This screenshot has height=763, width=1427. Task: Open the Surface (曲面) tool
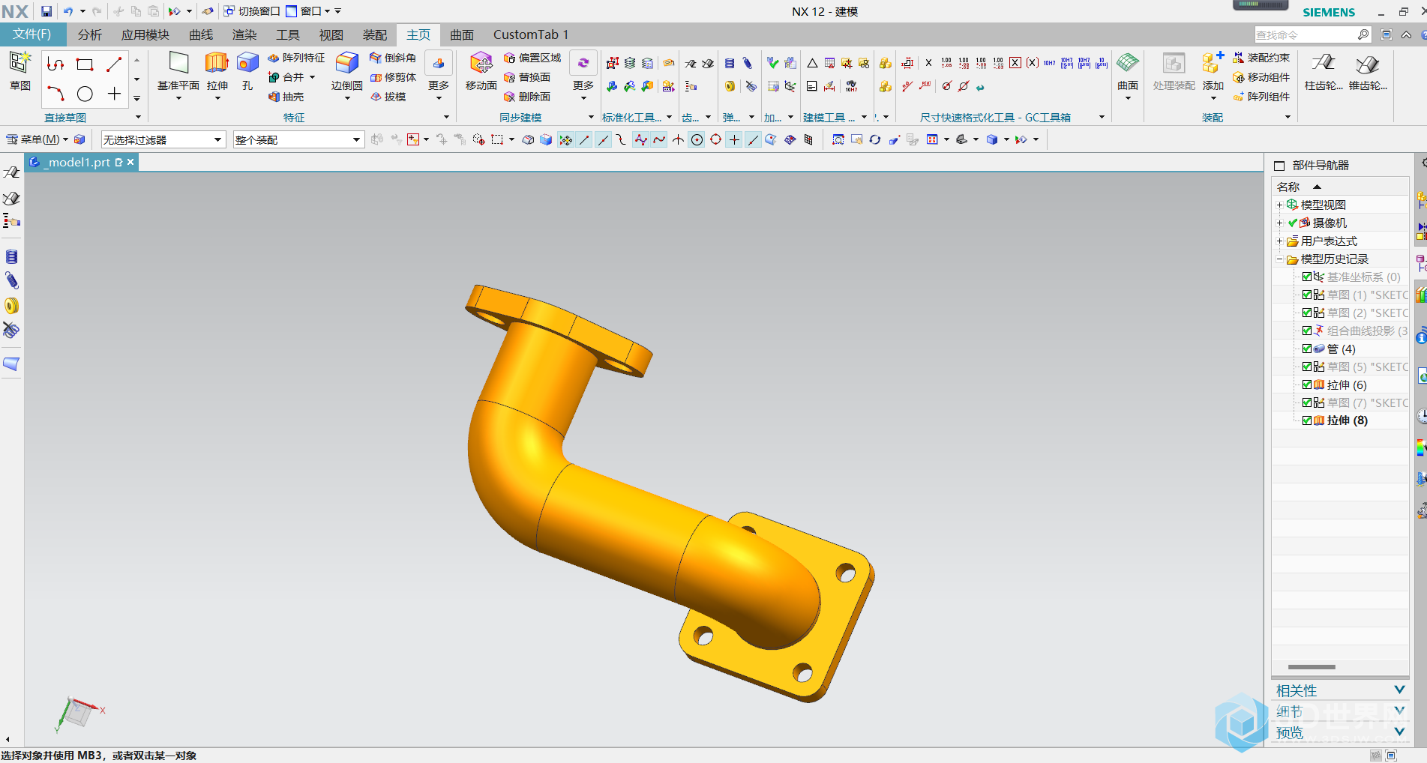[1128, 71]
